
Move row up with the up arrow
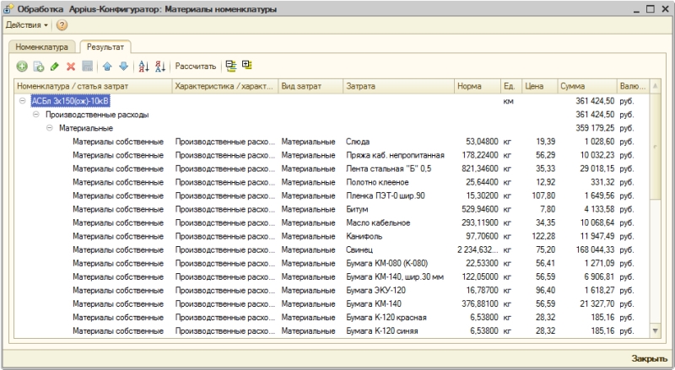pos(107,66)
